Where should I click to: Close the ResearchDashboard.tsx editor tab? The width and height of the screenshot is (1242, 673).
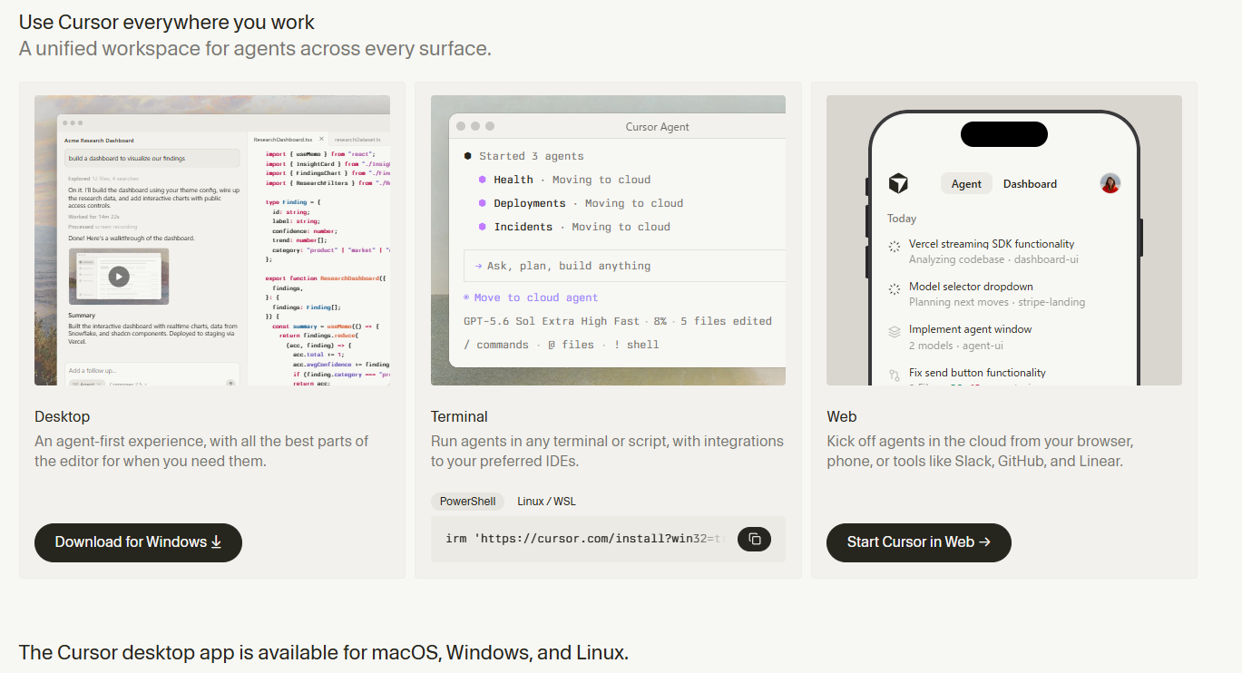point(320,140)
